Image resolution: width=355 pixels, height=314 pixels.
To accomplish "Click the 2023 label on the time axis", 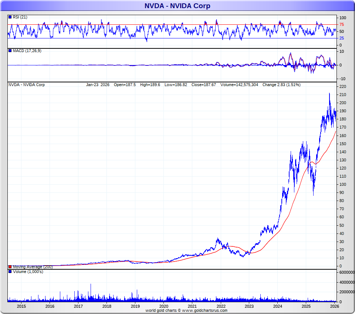I will click(249, 306).
